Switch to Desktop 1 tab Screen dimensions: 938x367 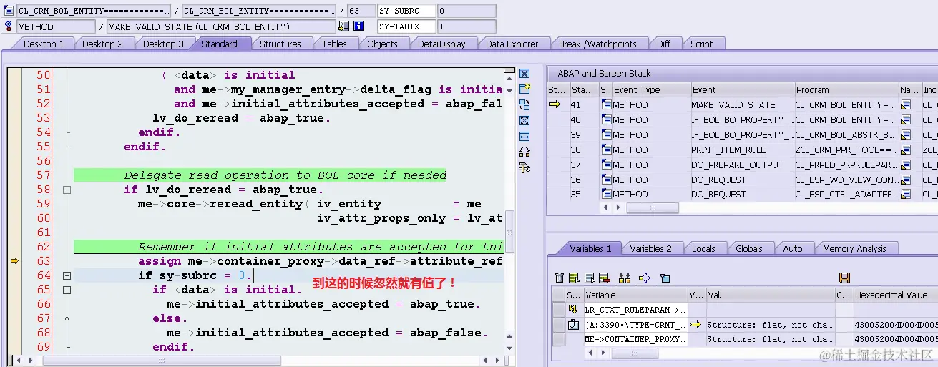coord(44,44)
